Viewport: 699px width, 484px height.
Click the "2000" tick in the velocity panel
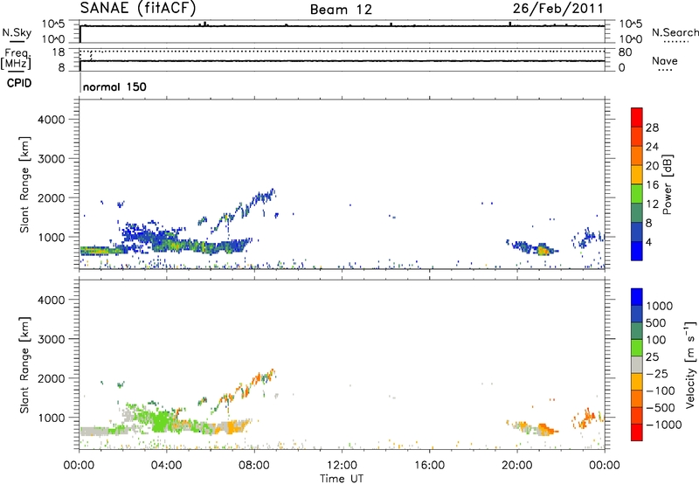(51, 378)
